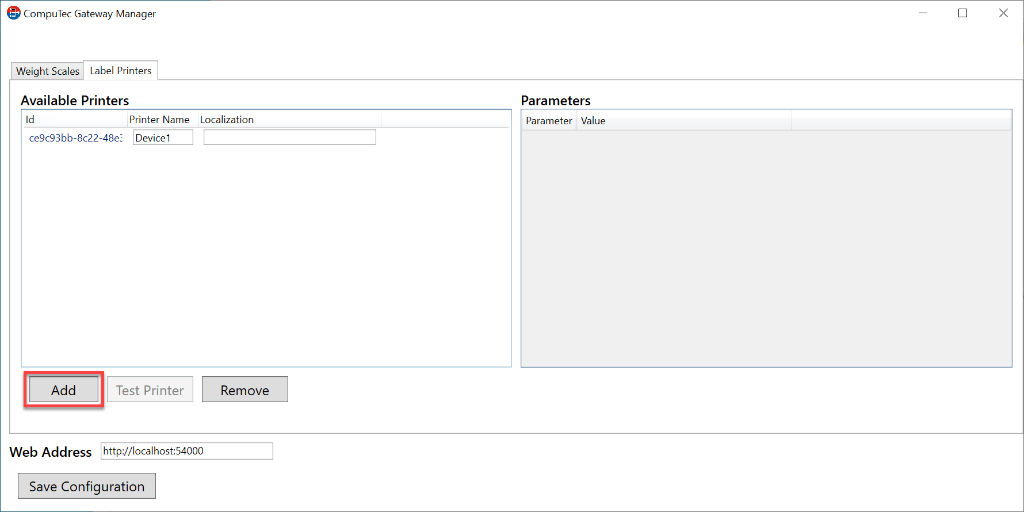The height and width of the screenshot is (512, 1024).
Task: Click the empty Parameters table area
Action: [766, 247]
